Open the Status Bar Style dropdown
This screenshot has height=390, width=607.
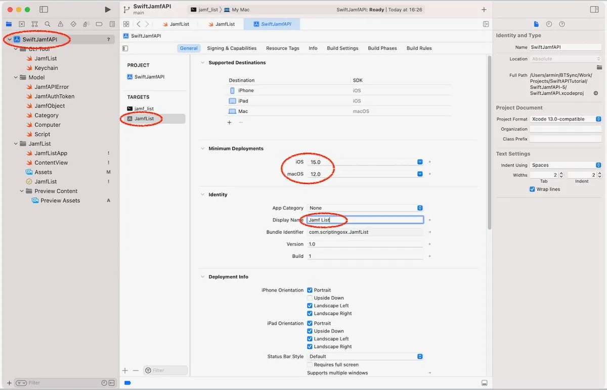click(420, 356)
